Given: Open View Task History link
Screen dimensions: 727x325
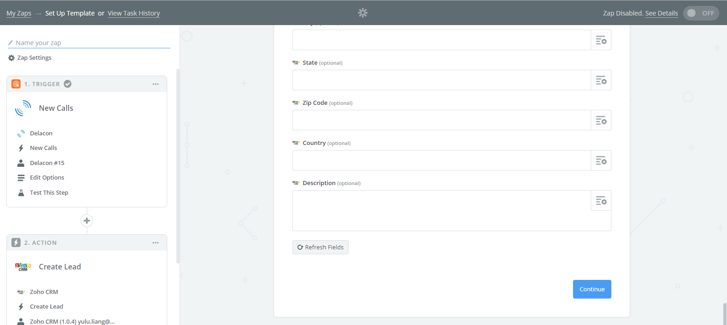Looking at the screenshot, I should 134,13.
